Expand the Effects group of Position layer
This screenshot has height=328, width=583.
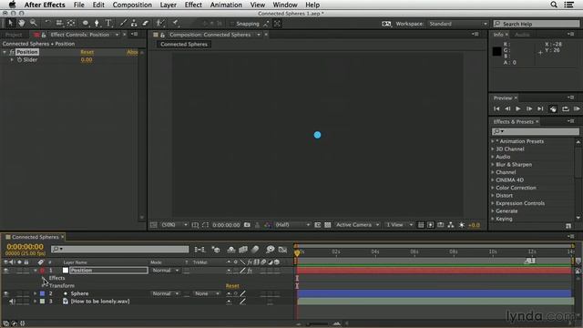point(43,278)
